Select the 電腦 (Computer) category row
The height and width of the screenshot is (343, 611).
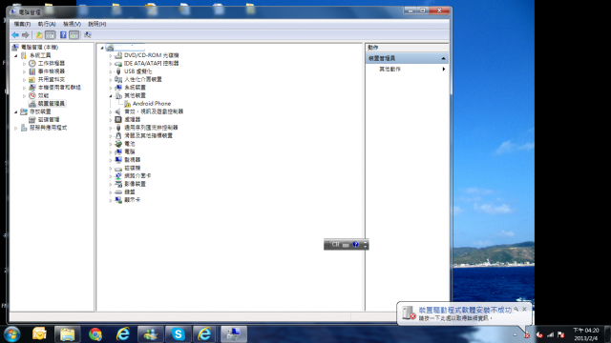pos(130,151)
